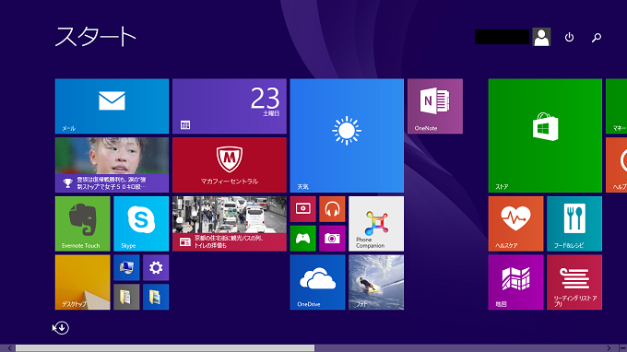Open the news tile about Kyoto tourist buses
The width and height of the screenshot is (627, 352).
point(230,223)
